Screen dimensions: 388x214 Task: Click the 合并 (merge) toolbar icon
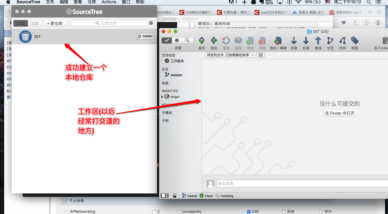[x=343, y=41]
